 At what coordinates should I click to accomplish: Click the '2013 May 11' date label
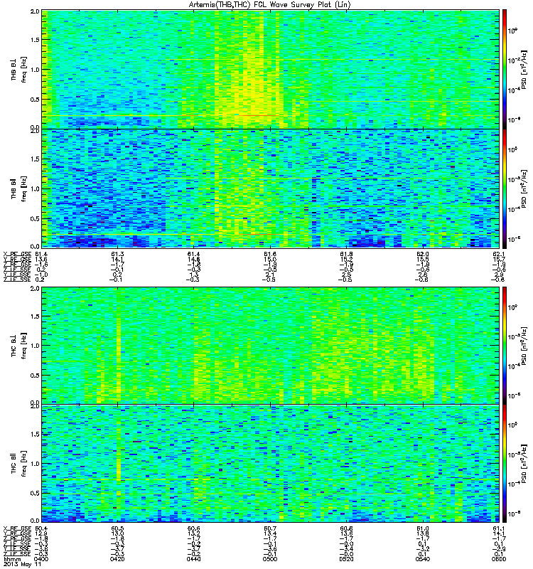click(22, 564)
